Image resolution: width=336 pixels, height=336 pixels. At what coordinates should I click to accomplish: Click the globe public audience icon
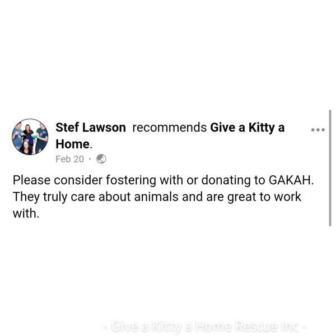tap(101, 159)
